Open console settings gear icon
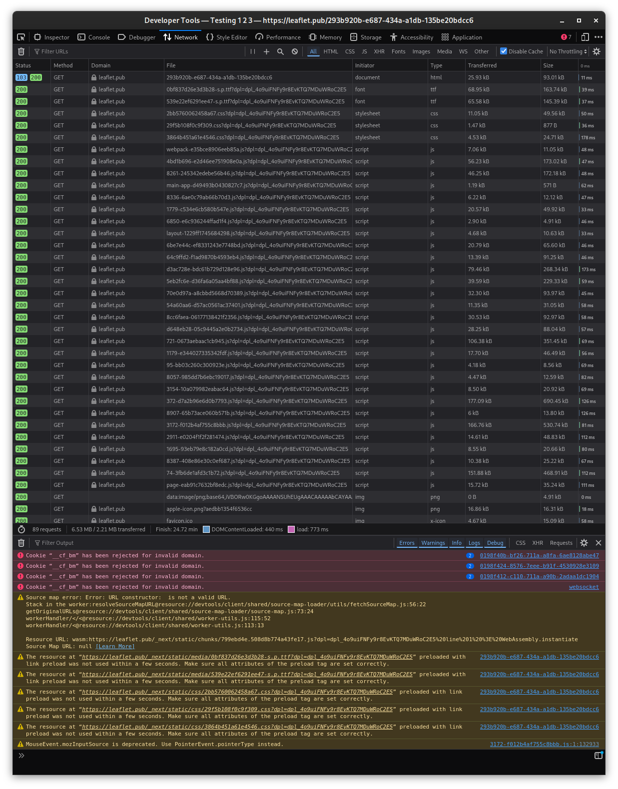 click(x=584, y=543)
